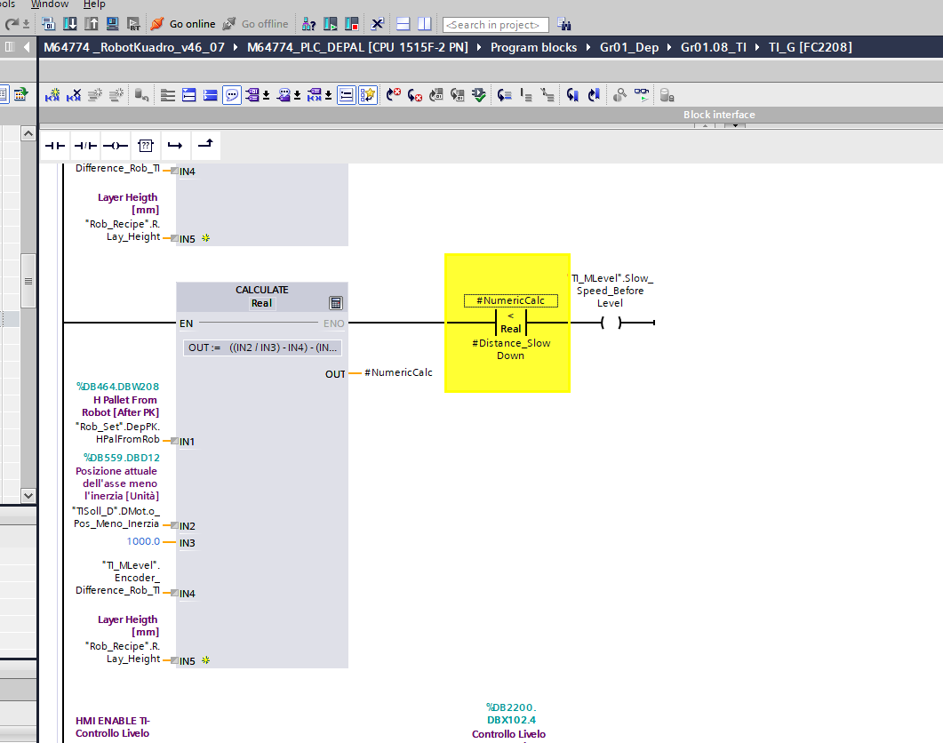Click Upload from device icon
Image resolution: width=943 pixels, height=743 pixels.
click(x=91, y=24)
